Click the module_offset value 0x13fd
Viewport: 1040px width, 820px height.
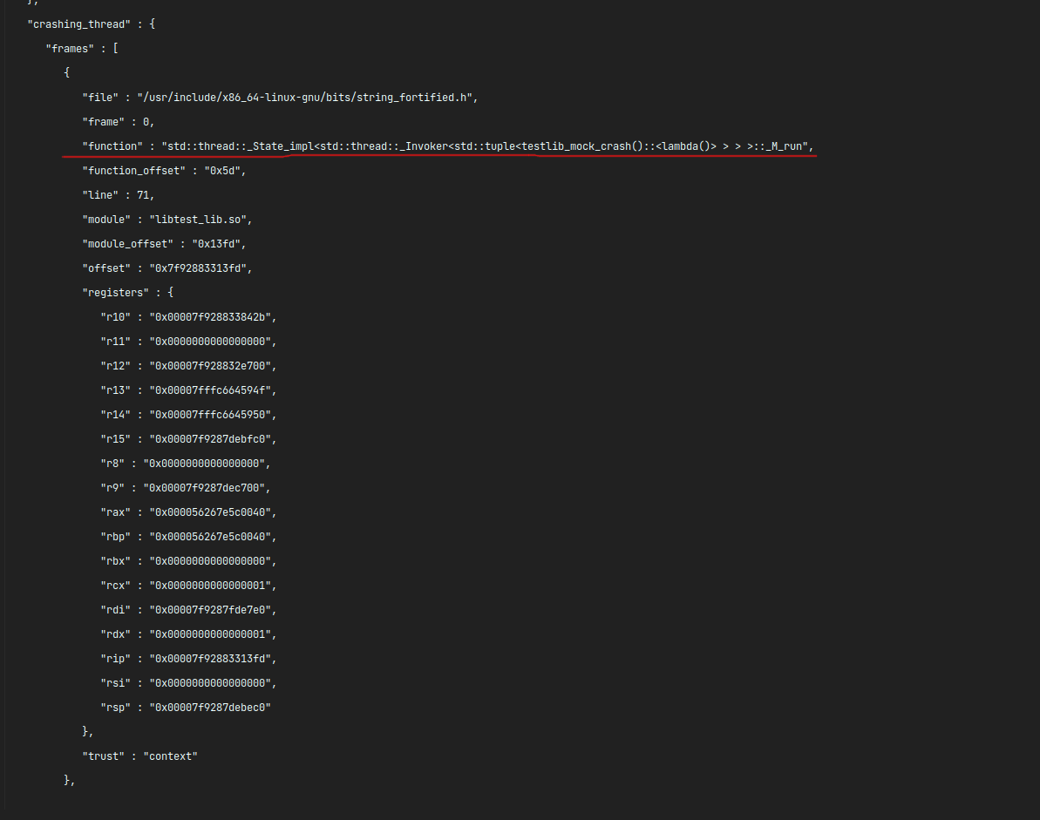pos(217,243)
